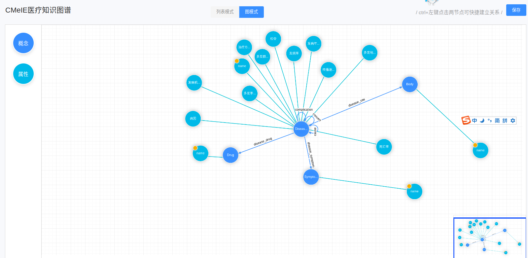Click the cause self-loop label
Image resolution: width=528 pixels, height=258 pixels.
tap(315, 131)
